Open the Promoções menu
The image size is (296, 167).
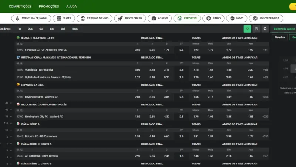coord(49,6)
